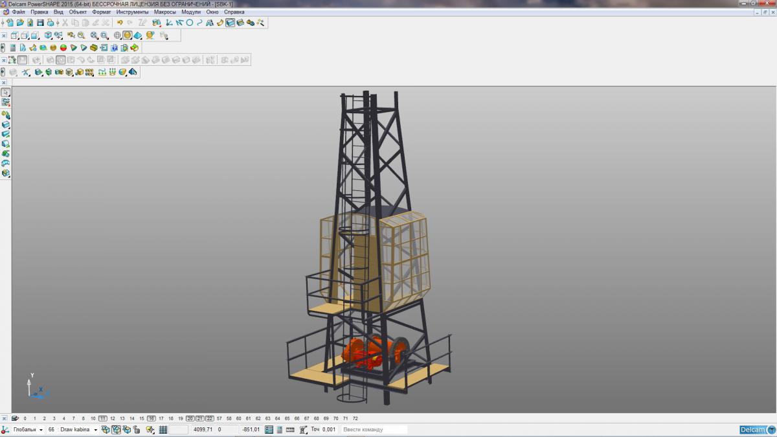Open the Глобальн workplane dropdown

(41, 429)
